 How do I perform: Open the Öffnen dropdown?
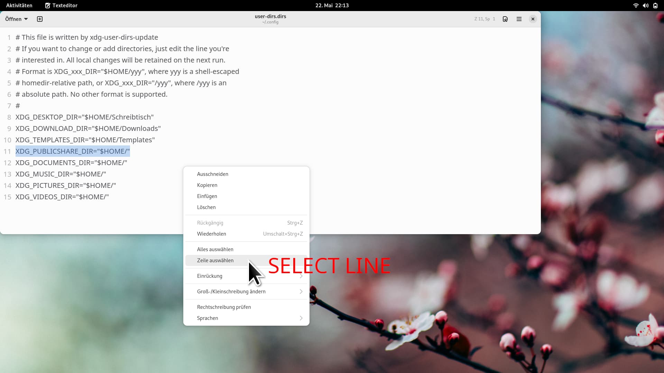pos(16,19)
